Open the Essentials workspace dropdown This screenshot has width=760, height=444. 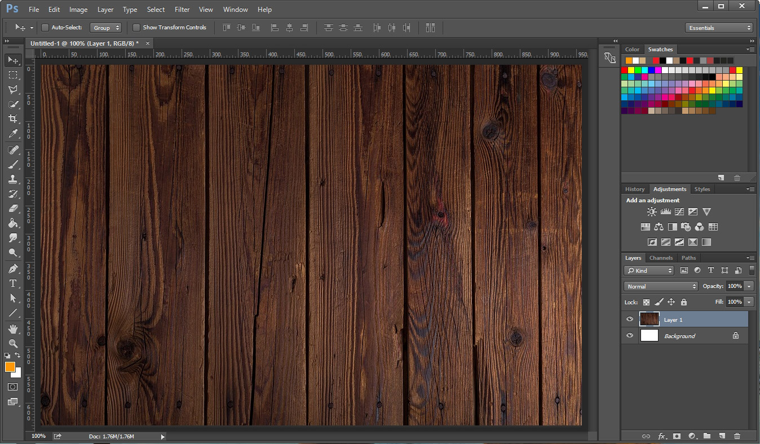[719, 28]
